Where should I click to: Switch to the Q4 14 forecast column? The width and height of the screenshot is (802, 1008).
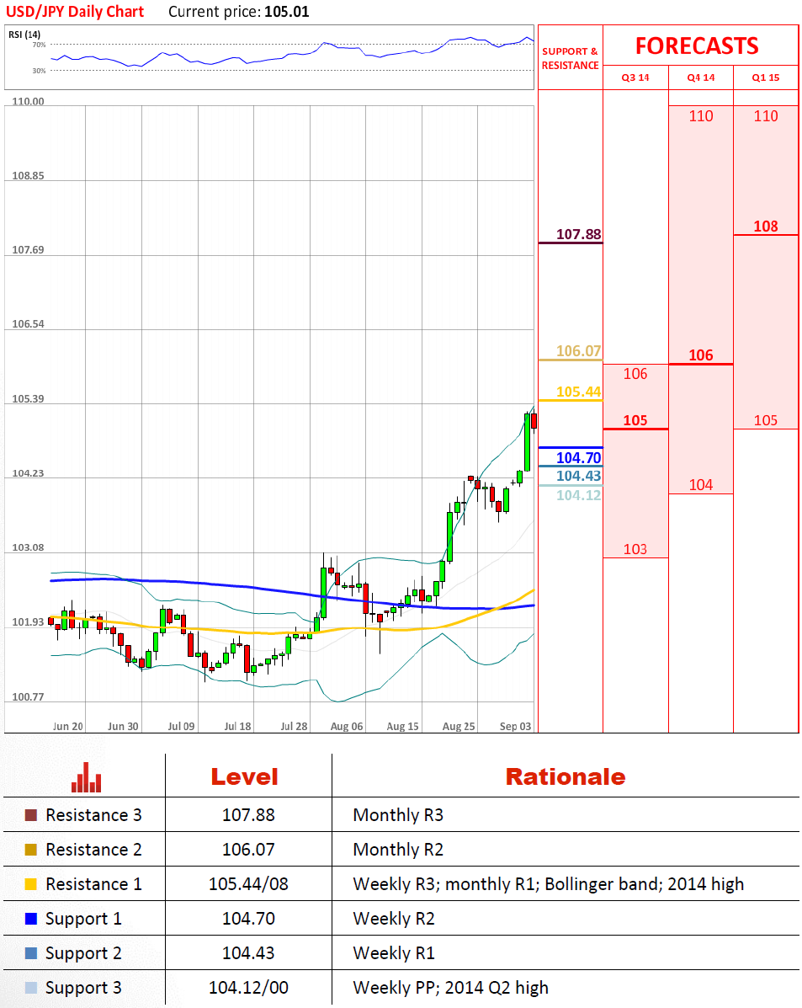(x=700, y=78)
